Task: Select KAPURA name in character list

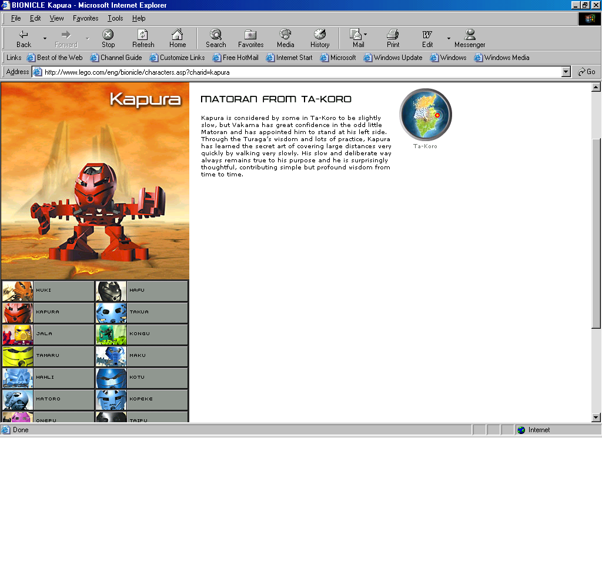Action: (48, 312)
